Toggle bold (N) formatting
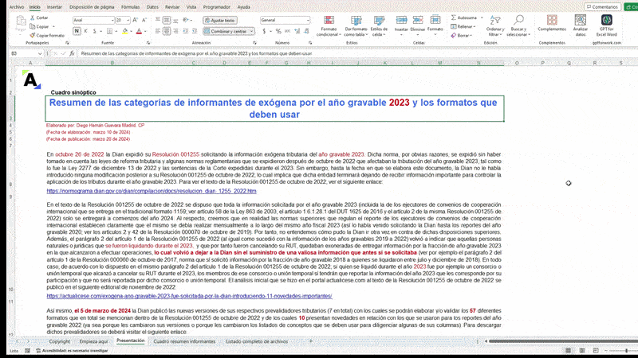 point(76,31)
